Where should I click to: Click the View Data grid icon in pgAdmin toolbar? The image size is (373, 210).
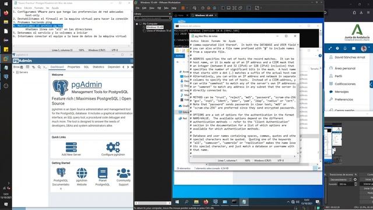point(27,67)
